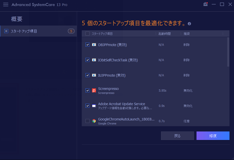This screenshot has width=234, height=160.
Task: Click 無効化 recommendation for Screenpresso
Action: point(188,90)
